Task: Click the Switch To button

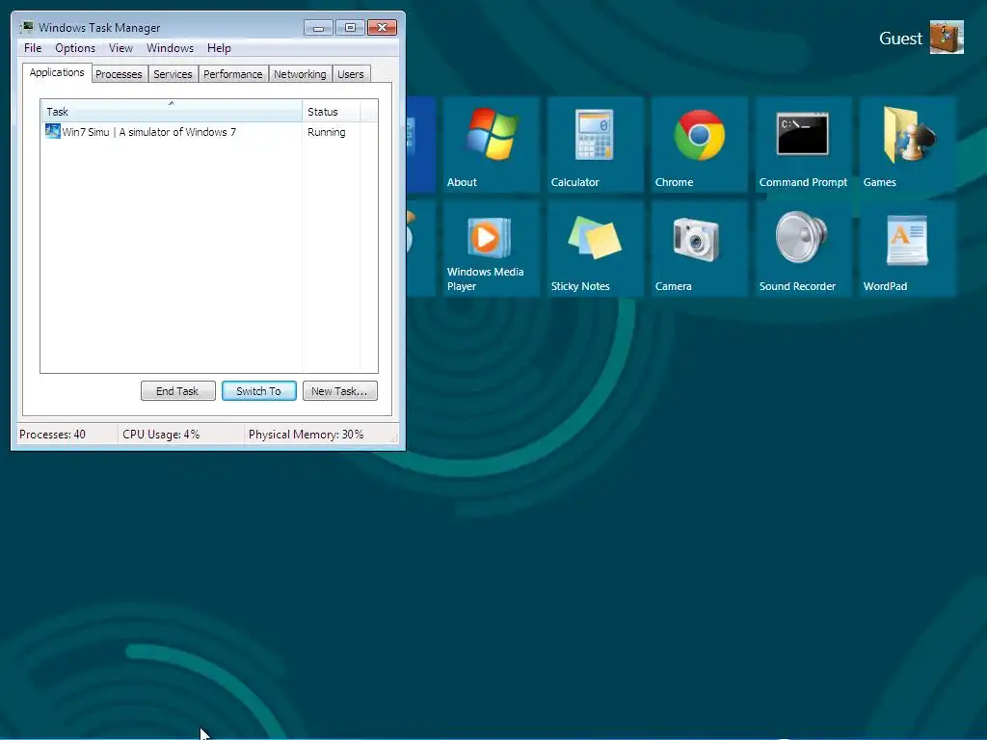Action: coord(258,391)
